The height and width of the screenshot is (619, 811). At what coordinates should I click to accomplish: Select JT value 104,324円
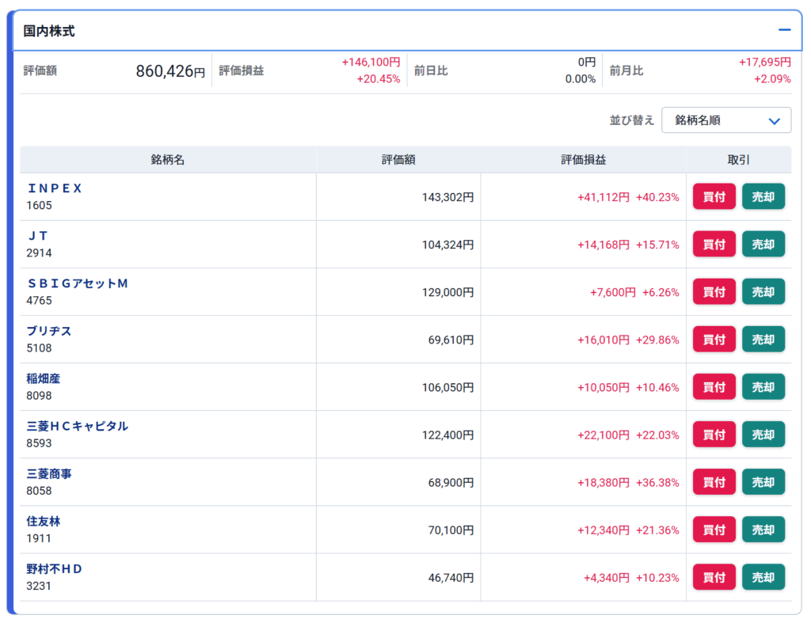[x=448, y=245]
